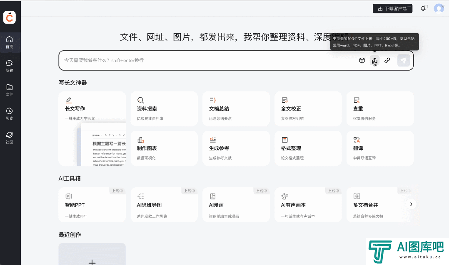Click the upload file icon
The width and height of the screenshot is (449, 265).
click(374, 60)
